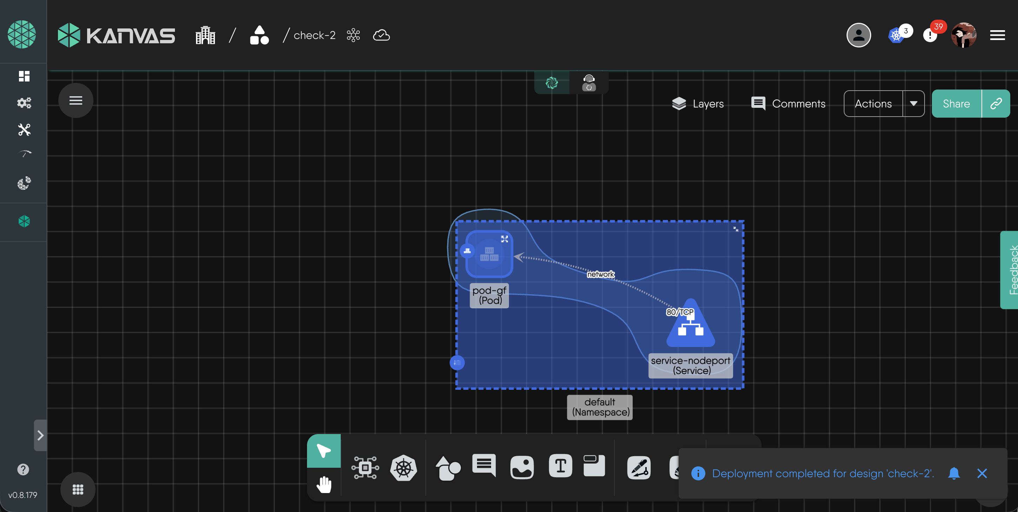Dismiss the deployment completed notification

[981, 473]
